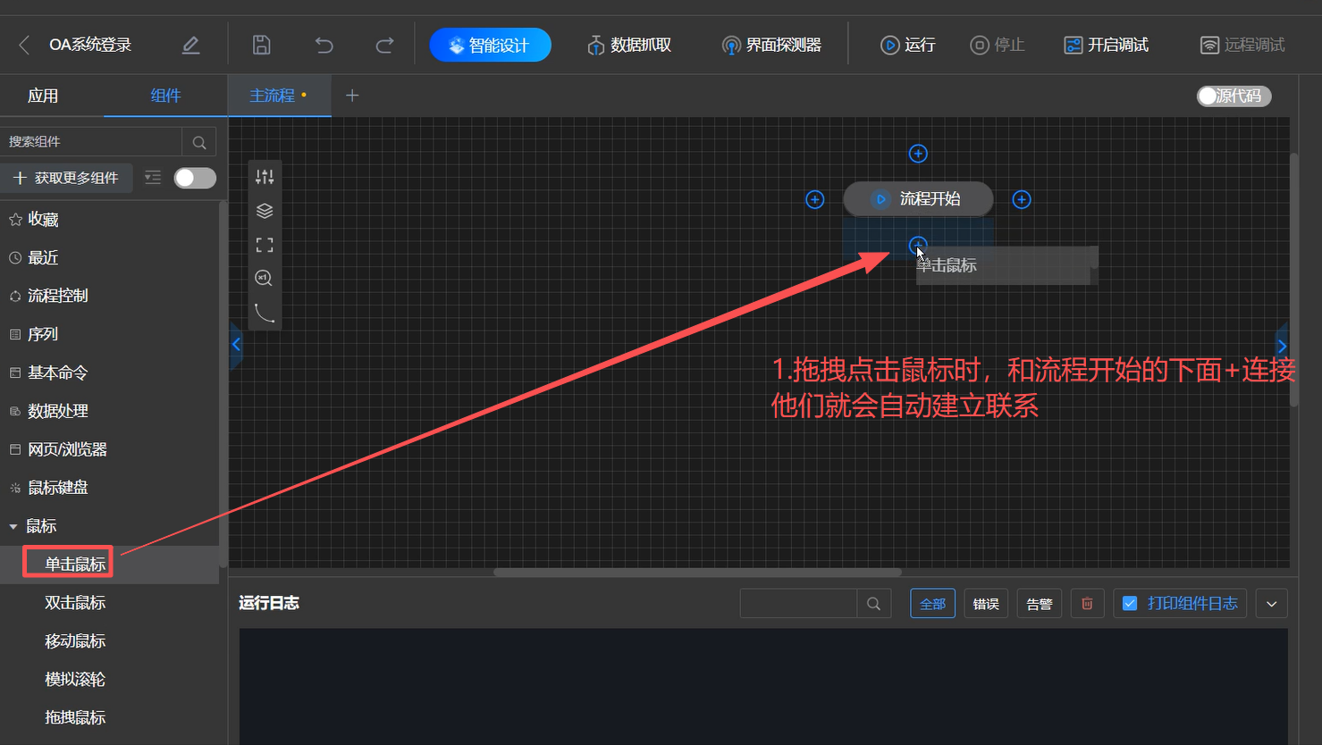Click 运行 to run the flow
Screen dimensions: 1322x745
[908, 45]
